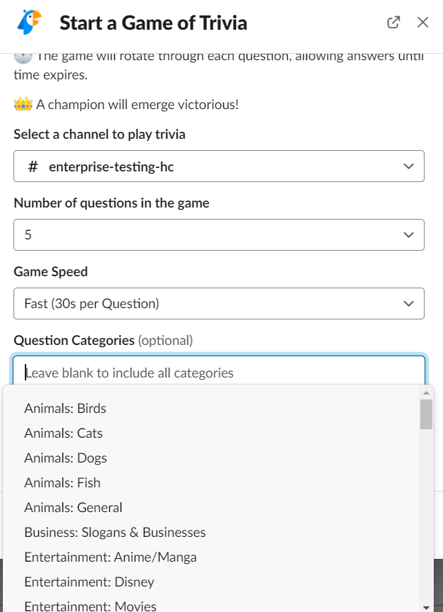Open the trivia channel selection dropdown
This screenshot has height=612, width=443.
(x=218, y=166)
